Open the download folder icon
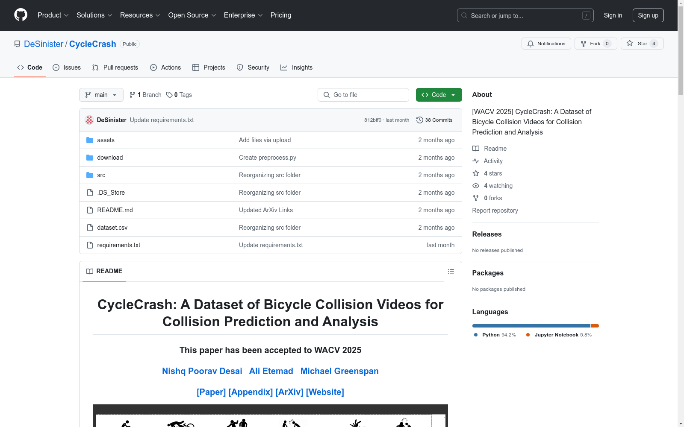Screen dimensions: 684x427 click(90, 158)
